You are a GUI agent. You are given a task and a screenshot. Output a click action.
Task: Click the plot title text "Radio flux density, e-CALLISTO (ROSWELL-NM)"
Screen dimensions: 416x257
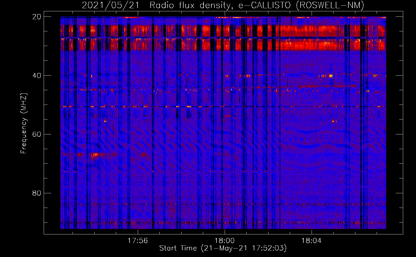point(257,5)
